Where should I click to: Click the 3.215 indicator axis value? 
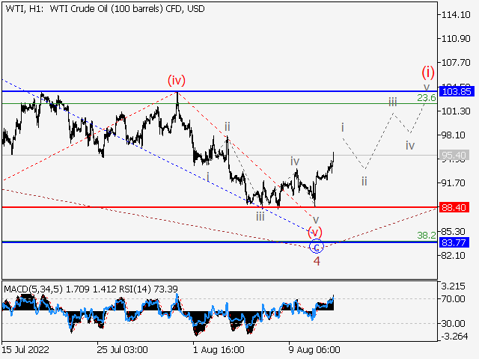[453, 286]
